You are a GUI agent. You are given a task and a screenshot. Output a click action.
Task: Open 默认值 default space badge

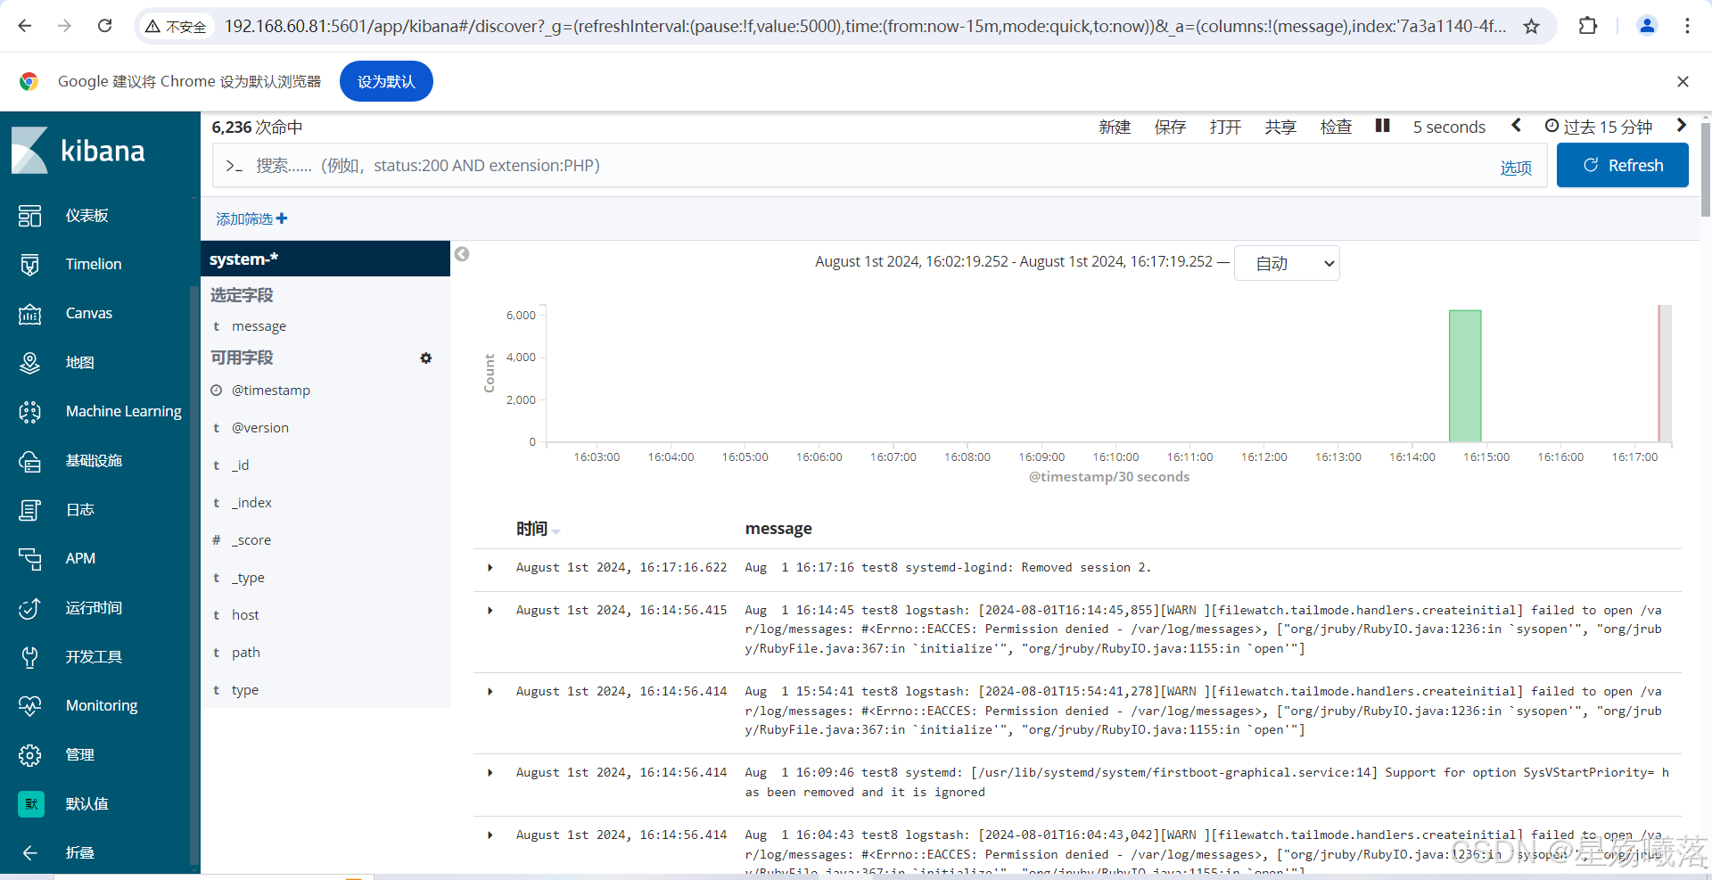click(x=31, y=804)
